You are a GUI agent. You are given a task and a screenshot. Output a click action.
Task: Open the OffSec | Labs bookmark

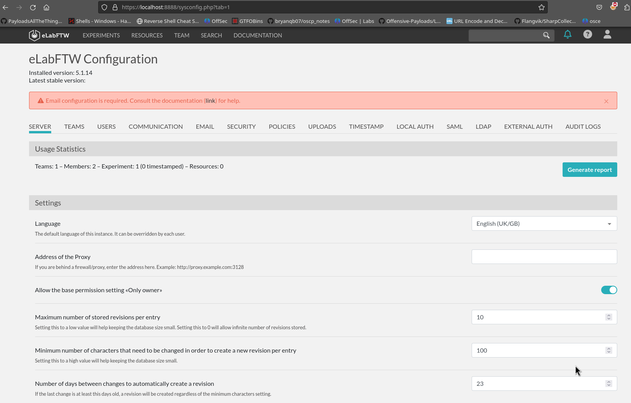coord(354,21)
